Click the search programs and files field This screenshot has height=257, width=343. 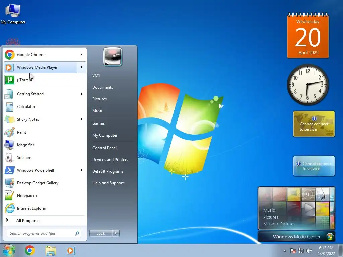pyautogui.click(x=44, y=233)
